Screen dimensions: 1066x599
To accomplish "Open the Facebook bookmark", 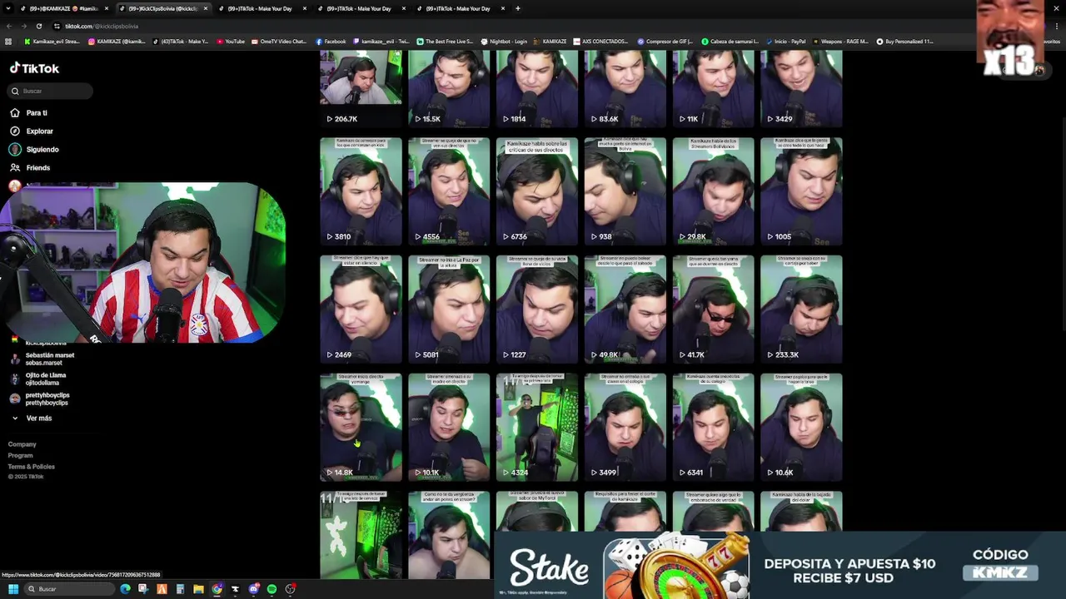I will point(331,41).
